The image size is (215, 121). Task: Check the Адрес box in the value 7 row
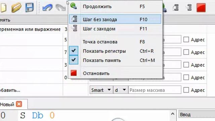186,52
